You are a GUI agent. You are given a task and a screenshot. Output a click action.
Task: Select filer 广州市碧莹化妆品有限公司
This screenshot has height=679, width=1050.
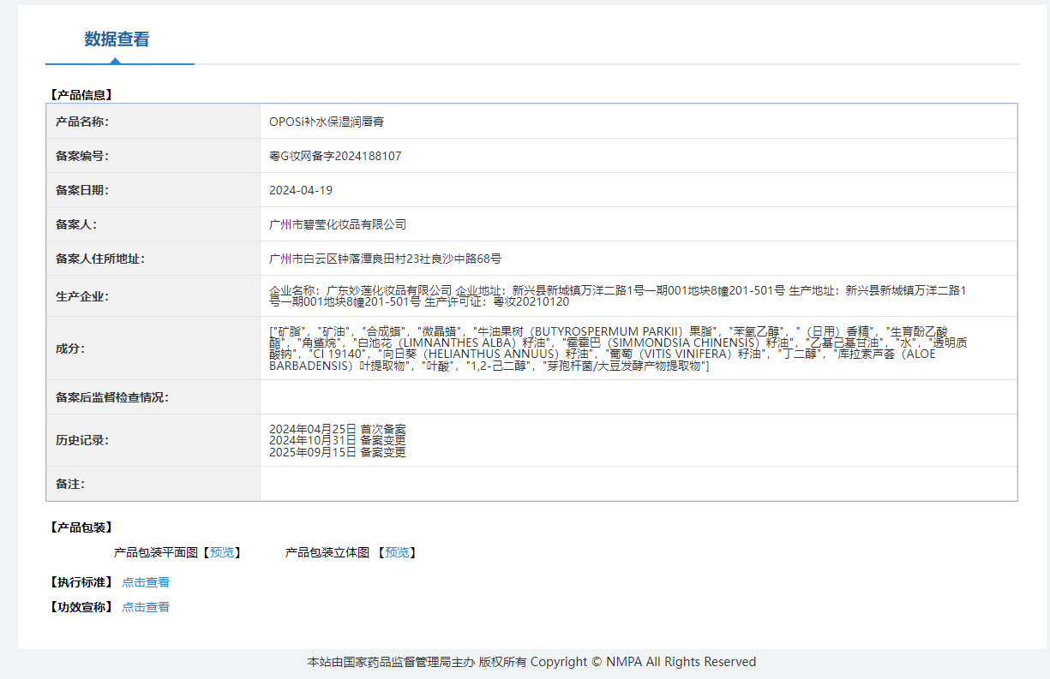pos(338,224)
